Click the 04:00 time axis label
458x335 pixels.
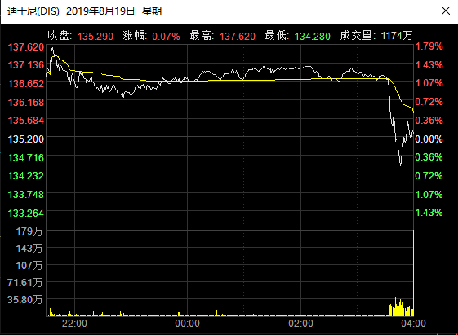point(413,324)
